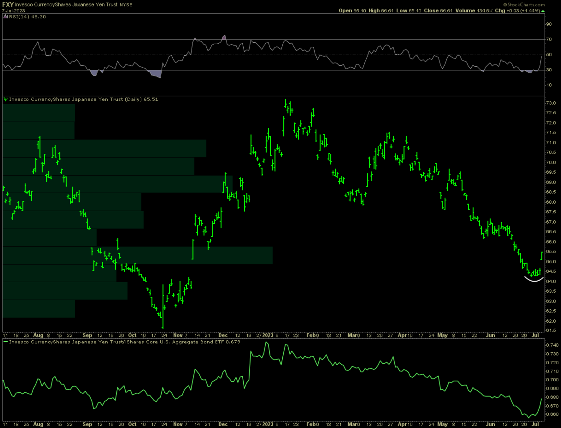Click the Open 65.10 value in the header
The width and height of the screenshot is (561, 428).
pyautogui.click(x=352, y=11)
